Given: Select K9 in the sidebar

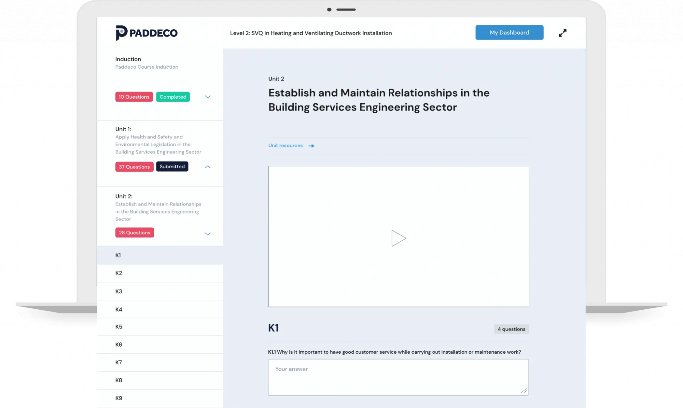Looking at the screenshot, I should (160, 398).
